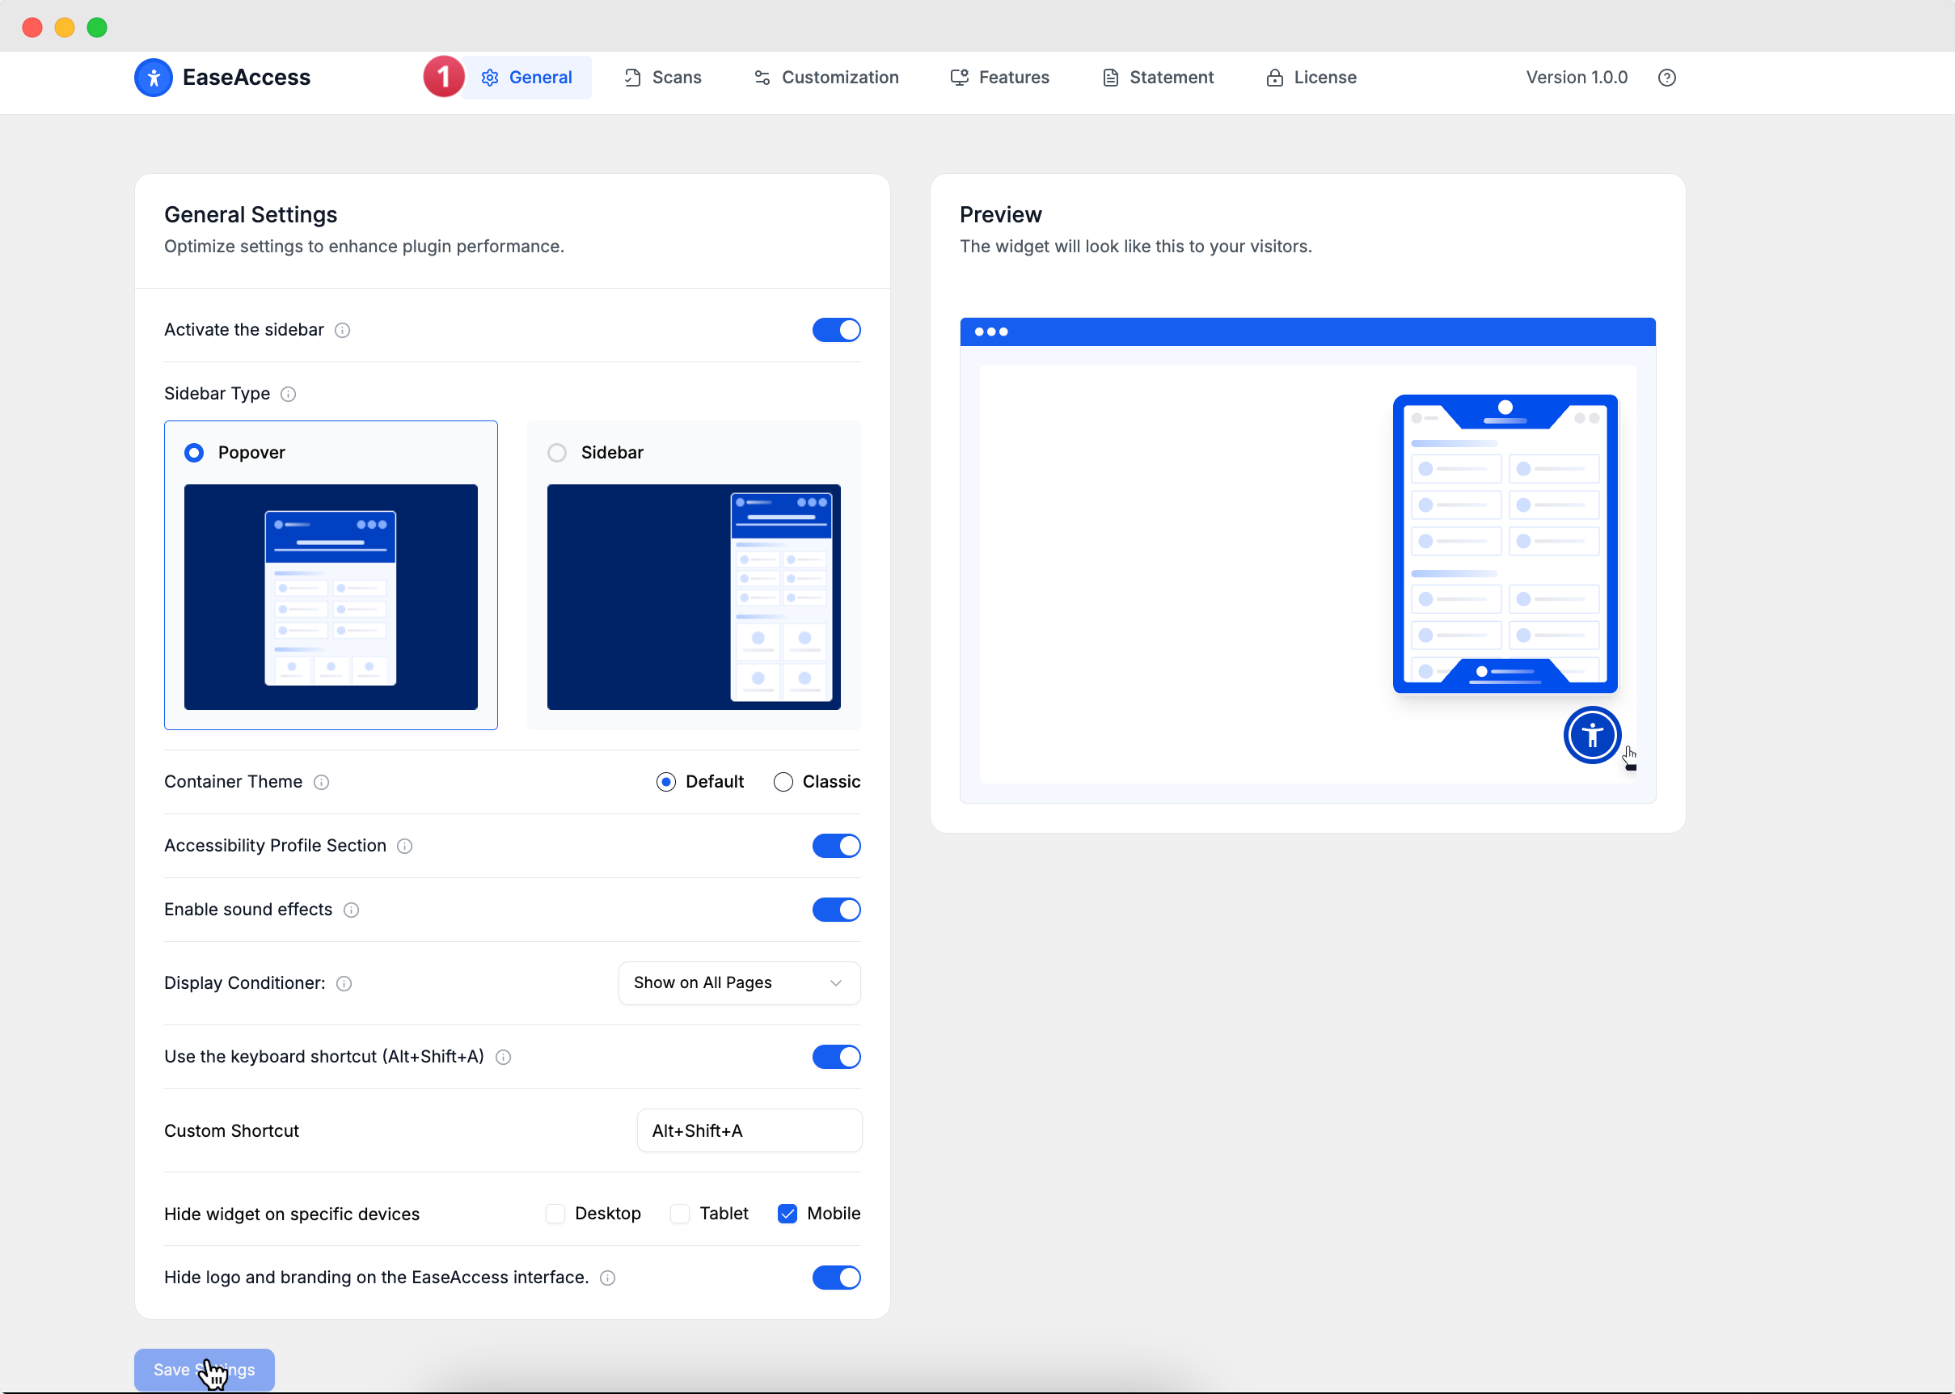Viewport: 1955px width, 1394px height.
Task: Disable the Enable sound effects switch
Action: click(x=836, y=910)
